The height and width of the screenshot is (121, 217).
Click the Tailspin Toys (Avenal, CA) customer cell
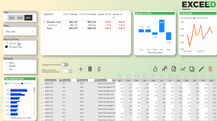tap(106, 83)
